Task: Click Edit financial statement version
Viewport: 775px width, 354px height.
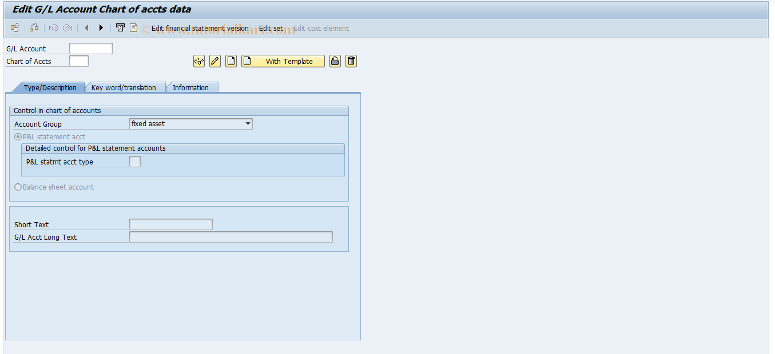Action: (200, 28)
